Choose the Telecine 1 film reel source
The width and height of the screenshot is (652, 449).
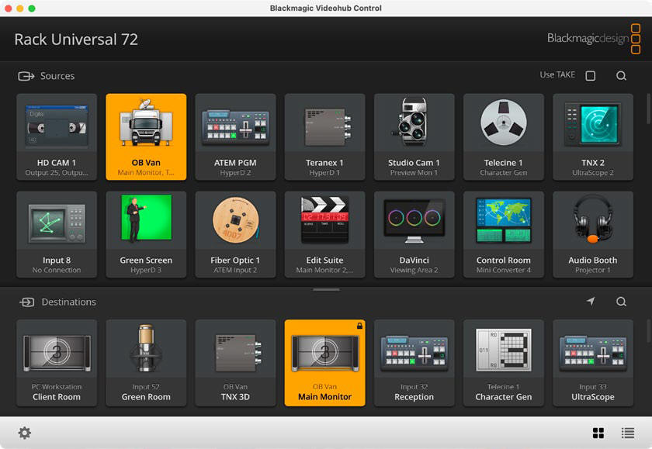pos(504,136)
